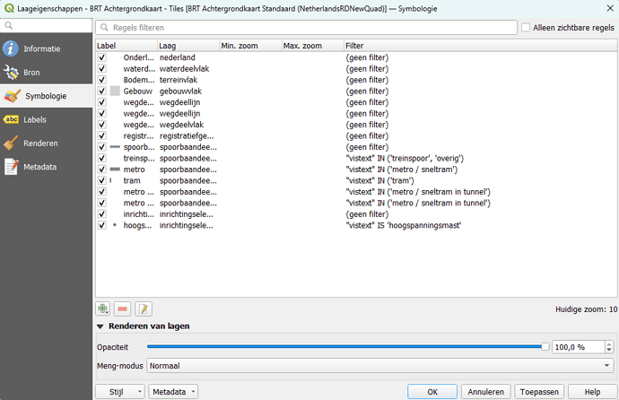Click the OK button
619x400 pixels.
pos(432,392)
